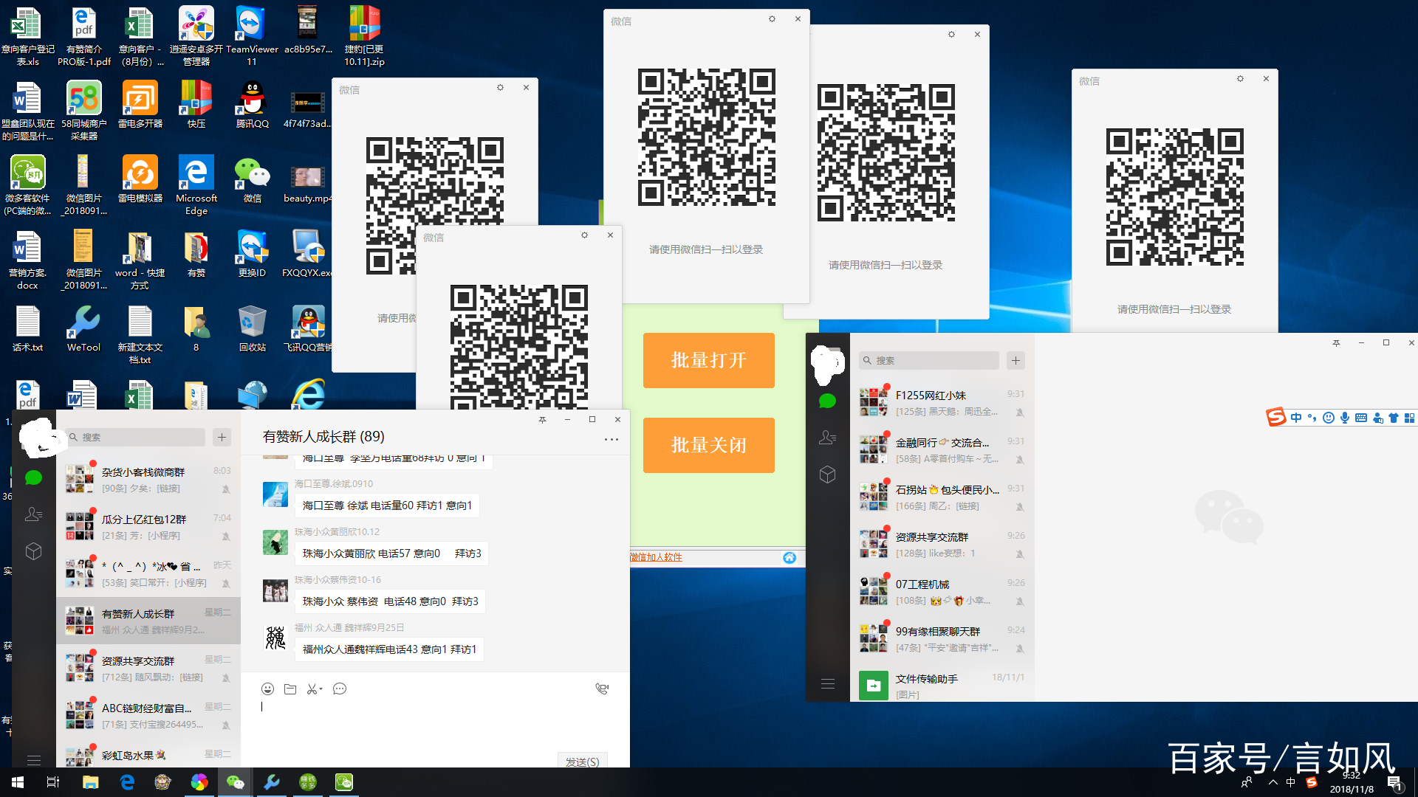Open chat history speech bubble icon
Viewport: 1418px width, 797px height.
(x=340, y=689)
